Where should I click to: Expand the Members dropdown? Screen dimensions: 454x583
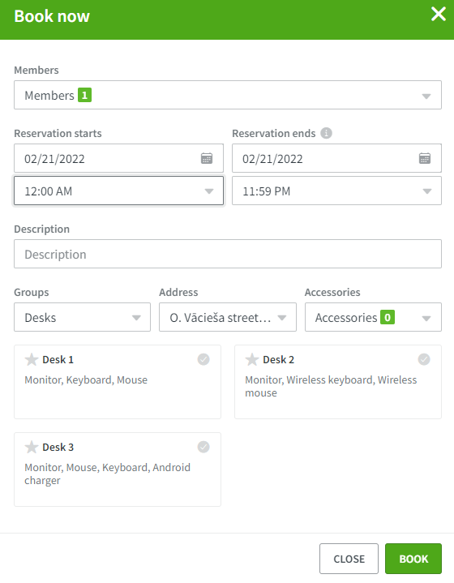pos(228,95)
